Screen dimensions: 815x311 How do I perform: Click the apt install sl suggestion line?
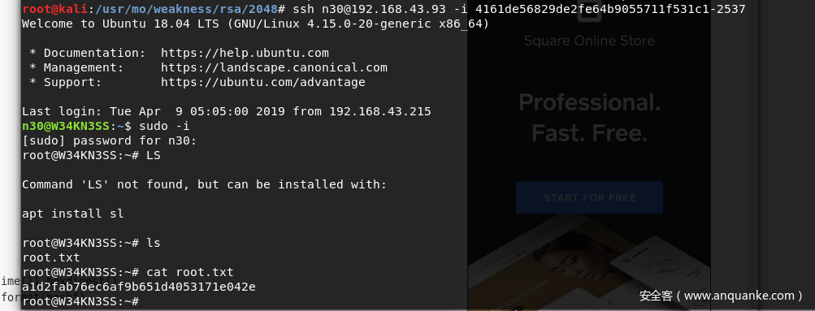click(x=73, y=214)
